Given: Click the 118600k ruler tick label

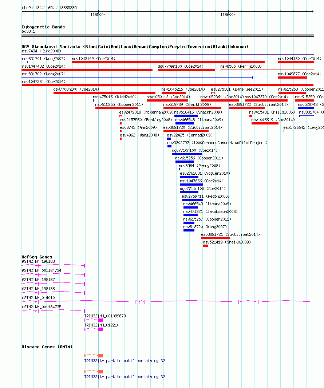Looking at the screenshot, I should point(228,15).
